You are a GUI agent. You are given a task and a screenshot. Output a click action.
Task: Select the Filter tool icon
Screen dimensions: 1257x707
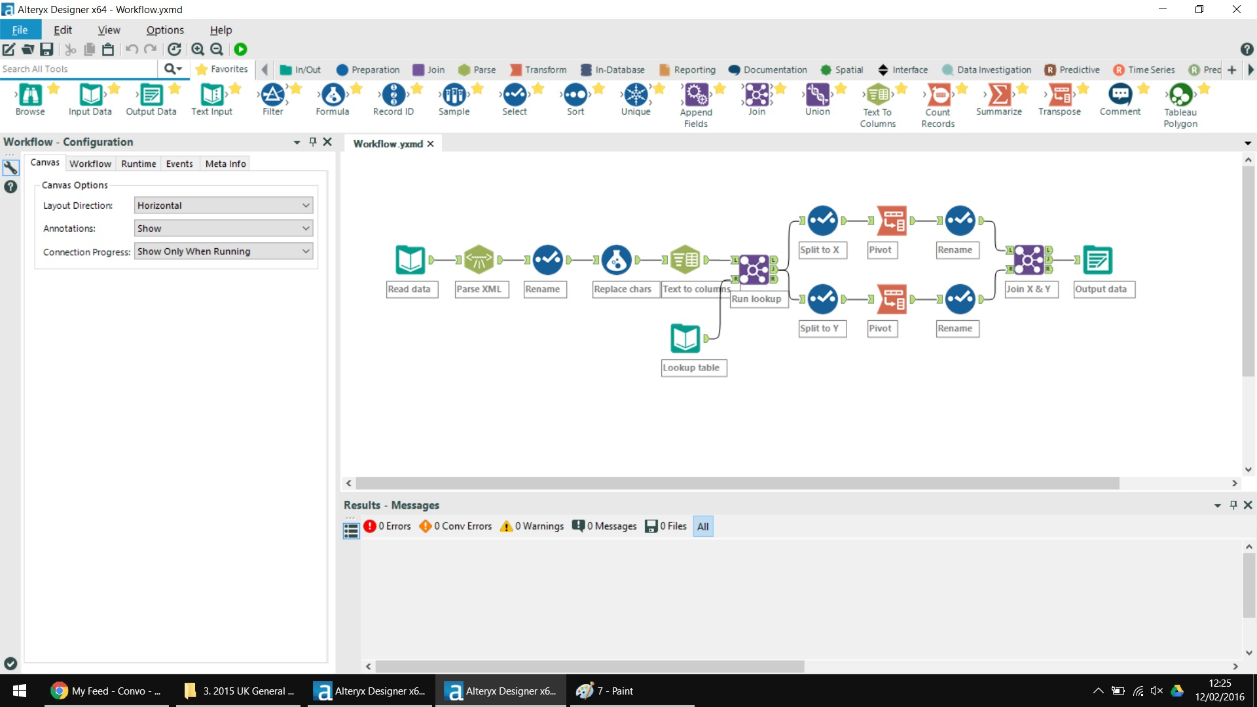(x=272, y=95)
